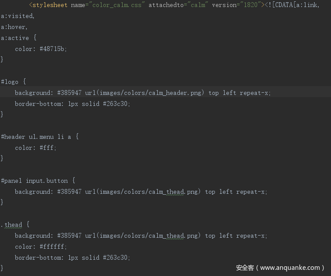Click border-bottom line in the .thead rule
Viewport: 331px width, 276px height.
coord(73,258)
